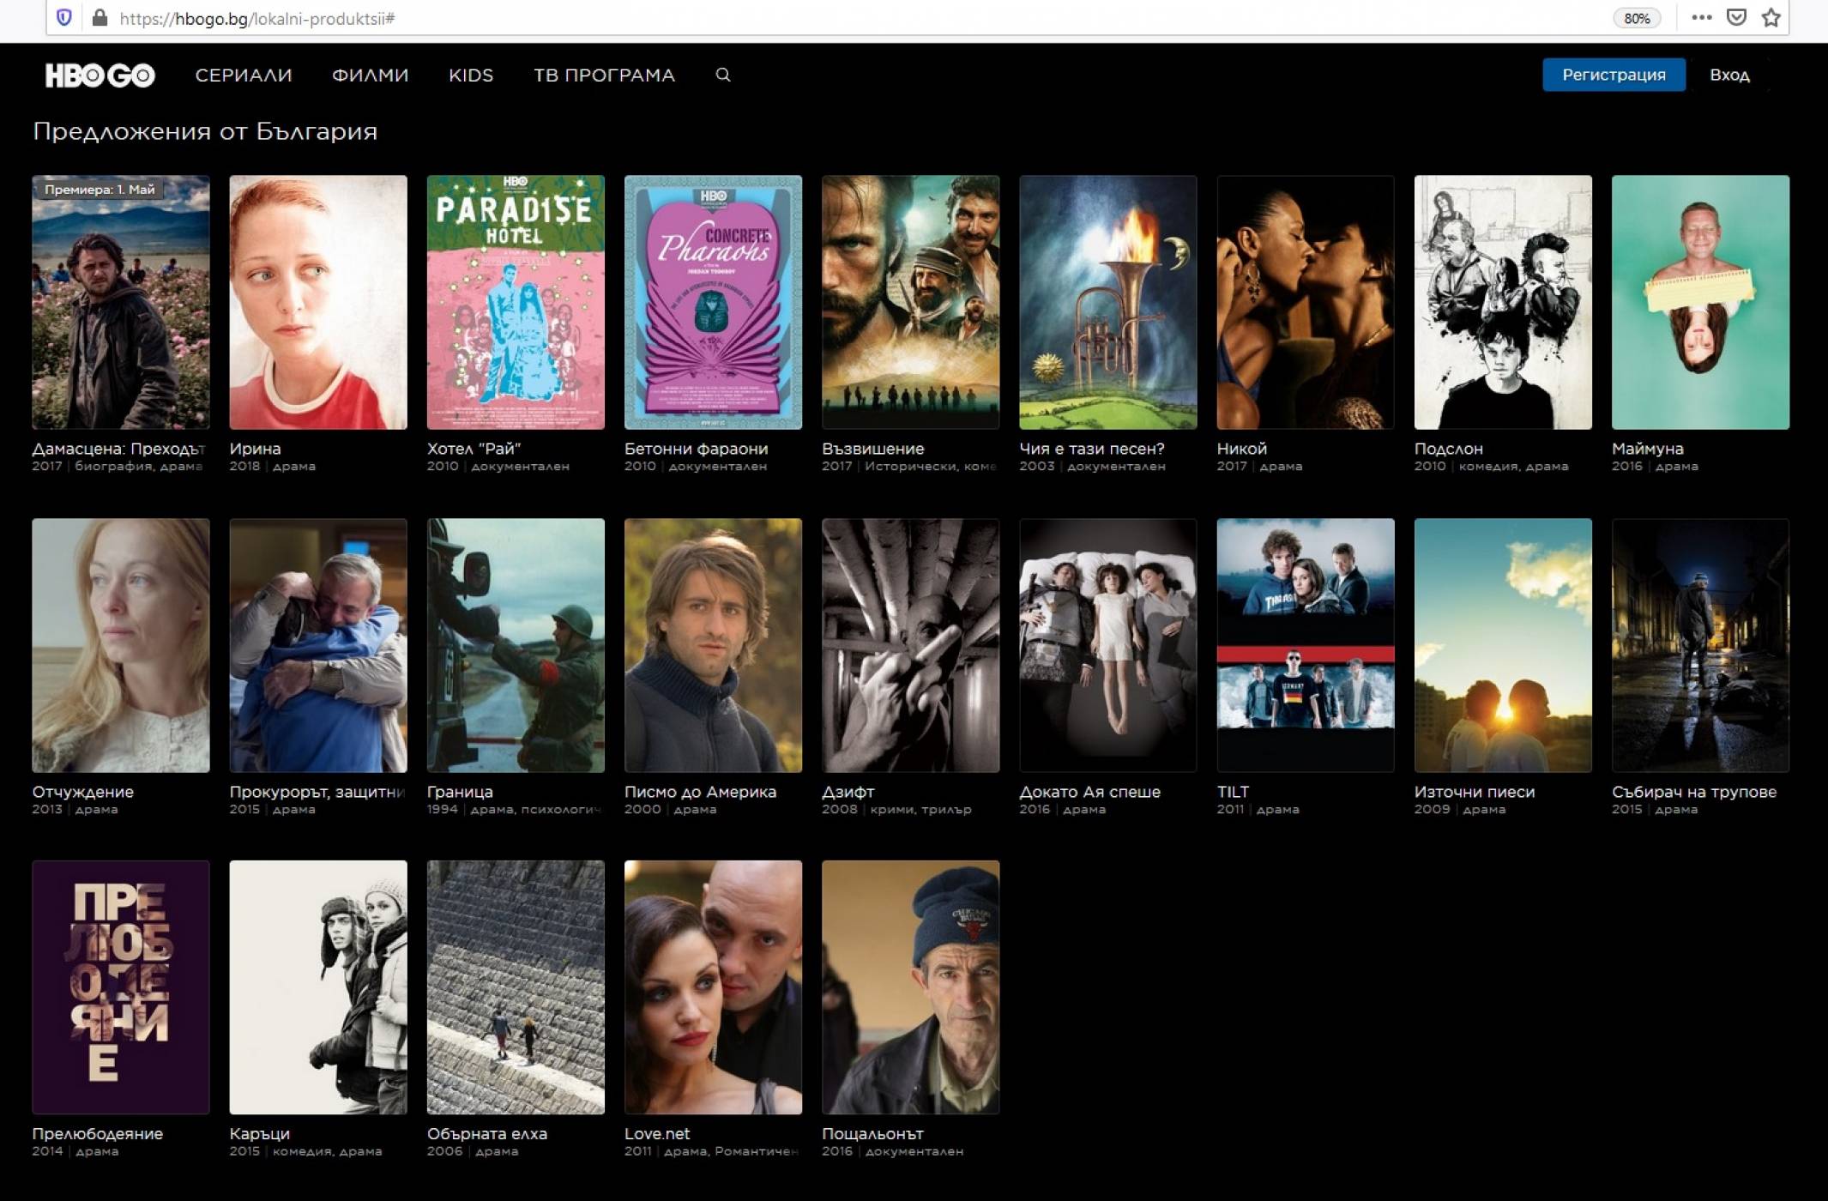
Task: Open the Ирина movie poster
Action: pyautogui.click(x=318, y=302)
